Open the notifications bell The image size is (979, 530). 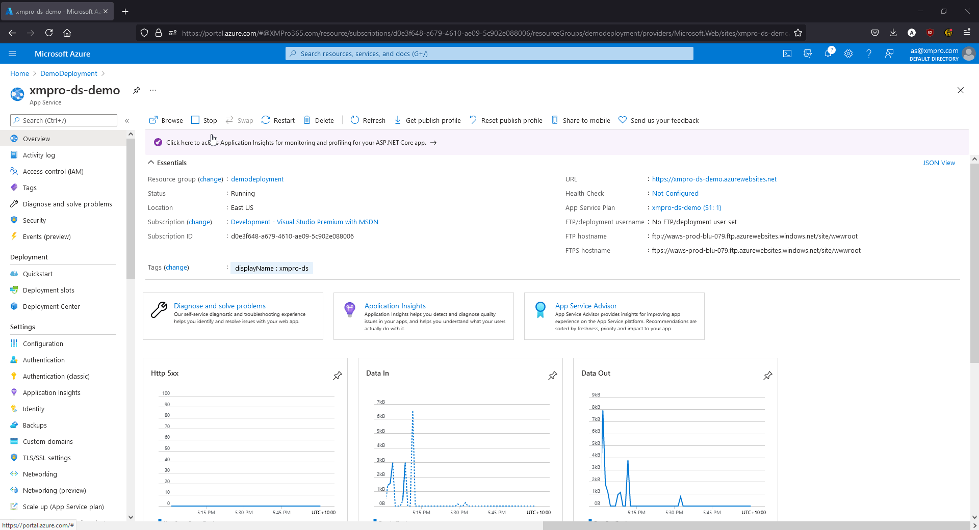[x=829, y=53]
